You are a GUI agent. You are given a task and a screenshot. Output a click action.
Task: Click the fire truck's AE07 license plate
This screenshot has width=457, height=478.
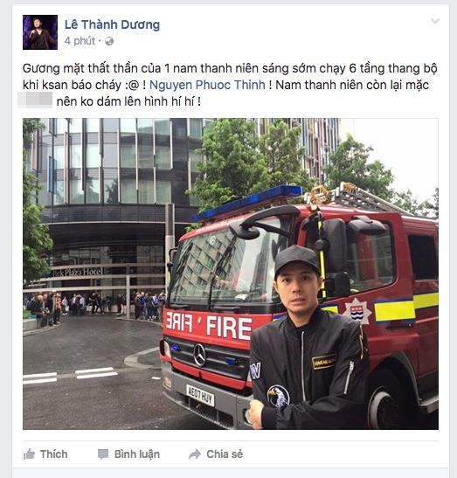pyautogui.click(x=200, y=395)
